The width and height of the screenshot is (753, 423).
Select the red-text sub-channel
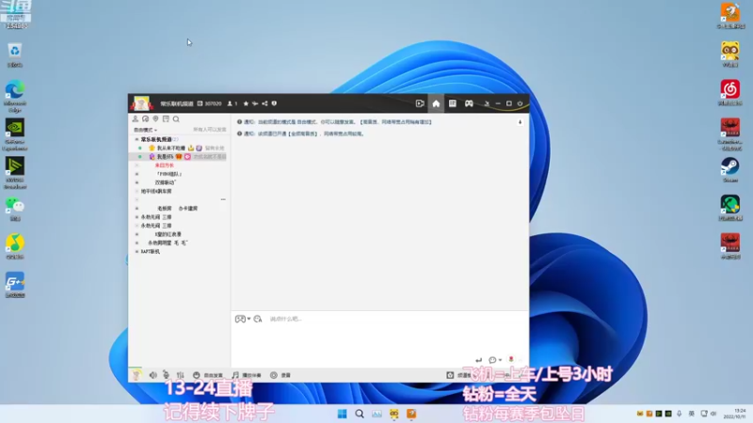pos(164,165)
